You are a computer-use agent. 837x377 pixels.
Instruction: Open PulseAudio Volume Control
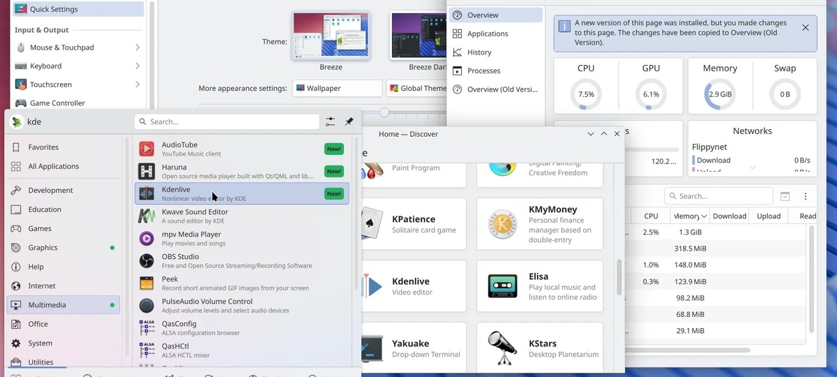click(241, 305)
